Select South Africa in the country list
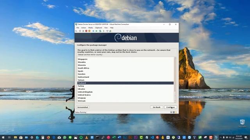Viewport: 250px width, 140px height. pyautogui.click(x=125, y=68)
